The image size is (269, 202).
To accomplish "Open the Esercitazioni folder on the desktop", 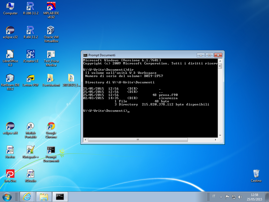I will 51,79.
